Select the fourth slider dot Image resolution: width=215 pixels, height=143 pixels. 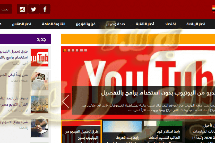[x=77, y=50]
